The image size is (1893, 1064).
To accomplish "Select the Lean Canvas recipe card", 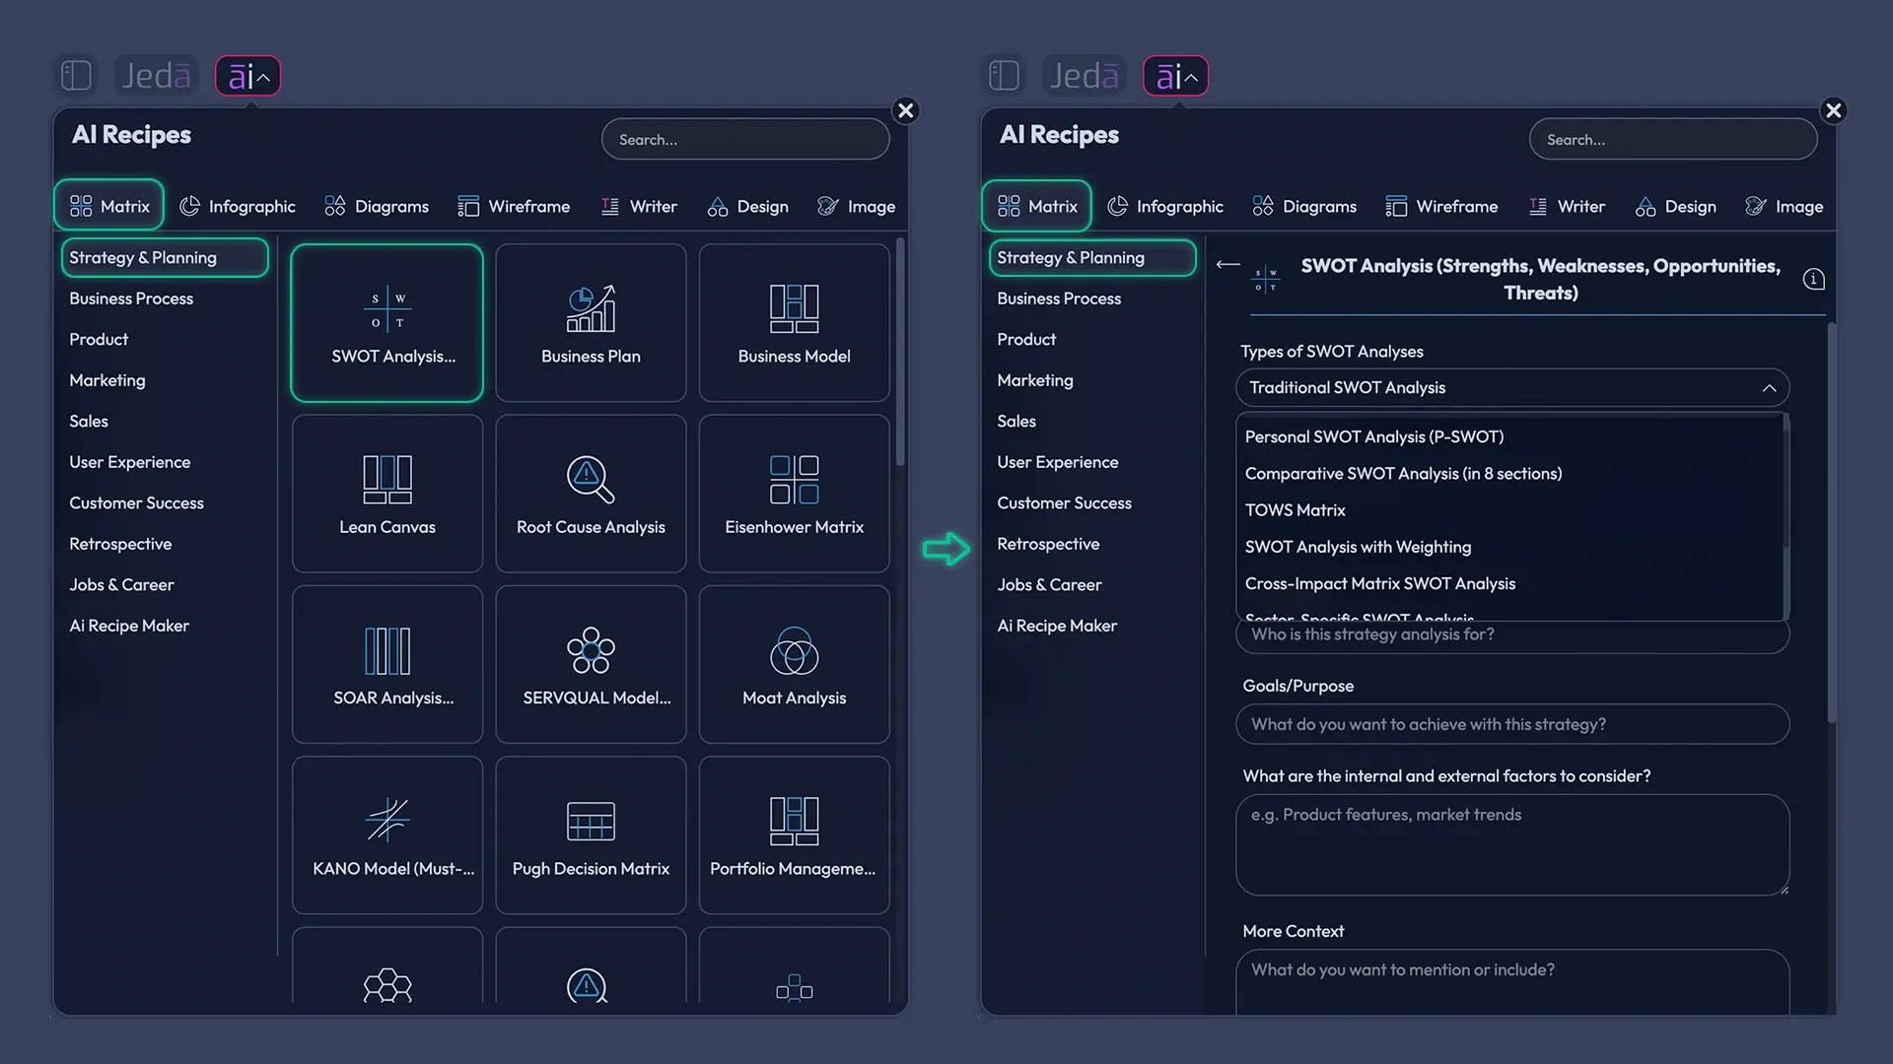I will point(387,494).
